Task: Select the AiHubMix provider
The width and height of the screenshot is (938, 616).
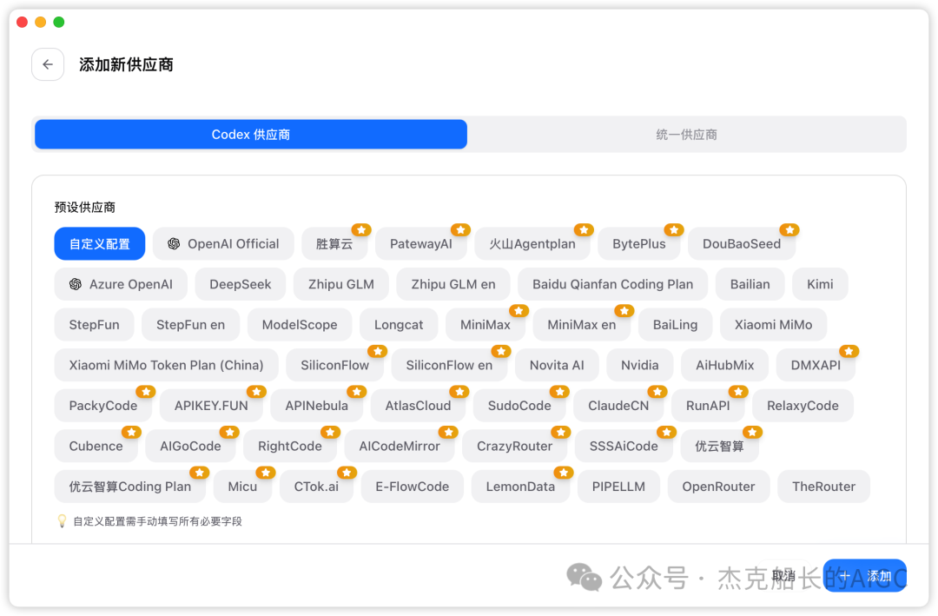Action: tap(725, 365)
